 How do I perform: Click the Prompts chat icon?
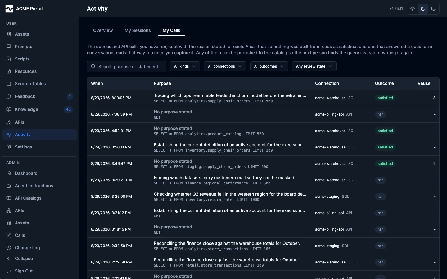pyautogui.click(x=9, y=46)
